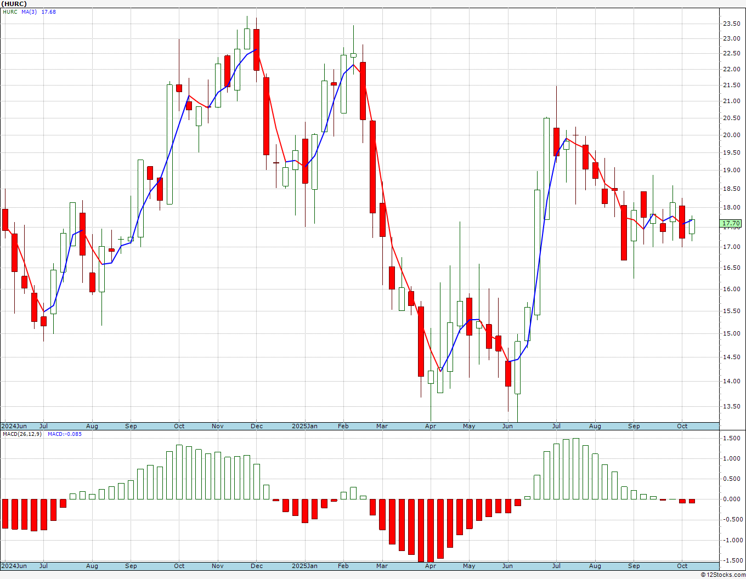Click Dec on the price time axis
746x579 pixels.
(257, 426)
